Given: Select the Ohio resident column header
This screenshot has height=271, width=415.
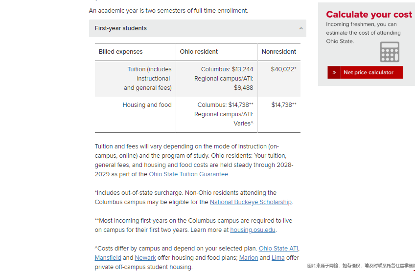Looking at the screenshot, I should tap(199, 52).
